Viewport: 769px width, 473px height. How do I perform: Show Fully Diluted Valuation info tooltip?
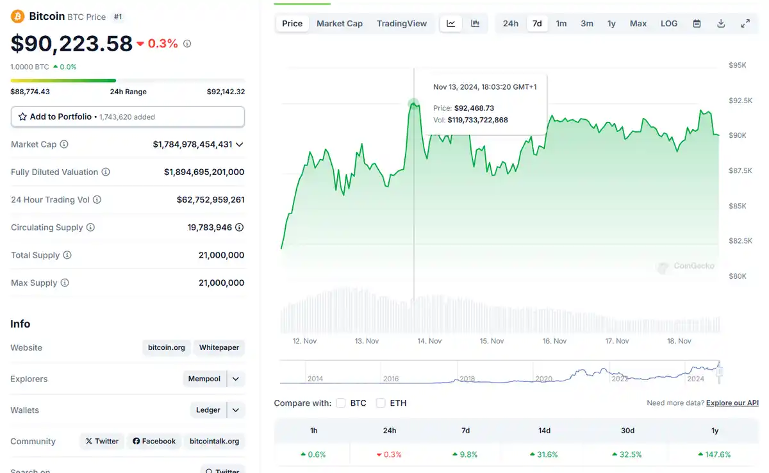point(106,172)
